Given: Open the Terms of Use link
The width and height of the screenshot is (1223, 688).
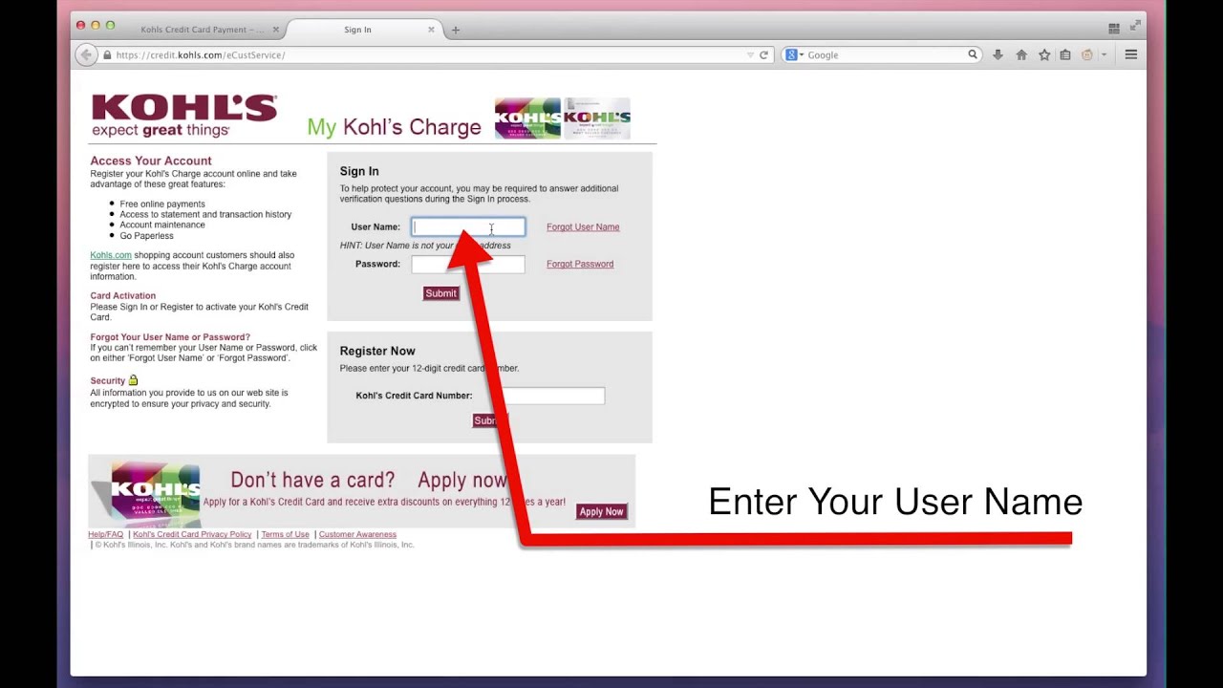Looking at the screenshot, I should click(x=286, y=535).
